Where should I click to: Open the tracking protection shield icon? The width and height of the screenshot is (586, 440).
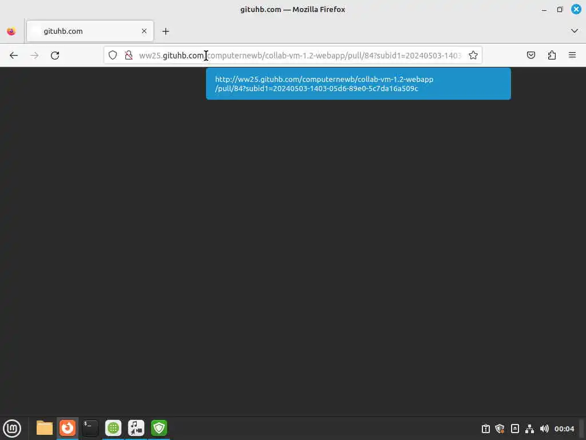[113, 56]
